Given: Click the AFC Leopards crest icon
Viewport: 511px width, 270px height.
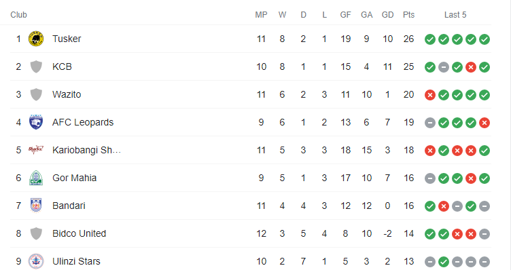Looking at the screenshot, I should point(36,122).
